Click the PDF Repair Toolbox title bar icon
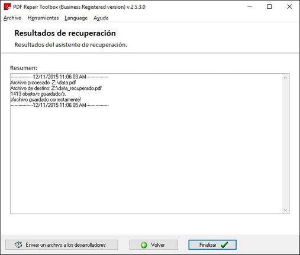 (8, 6)
